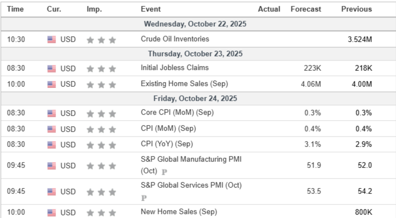Open Initial Jobless Claims event link
Viewport: 396px width, 218px height.
175,68
